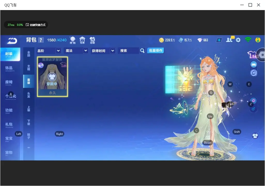Select the 时装 apparel tab
The image size is (265, 186).
10,54
